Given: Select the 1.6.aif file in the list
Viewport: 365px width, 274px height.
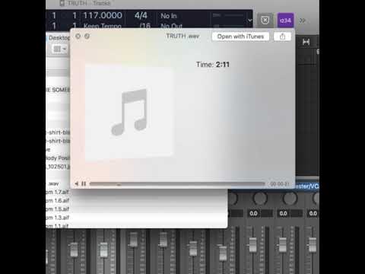Looking at the screenshot, I should coord(58,200).
